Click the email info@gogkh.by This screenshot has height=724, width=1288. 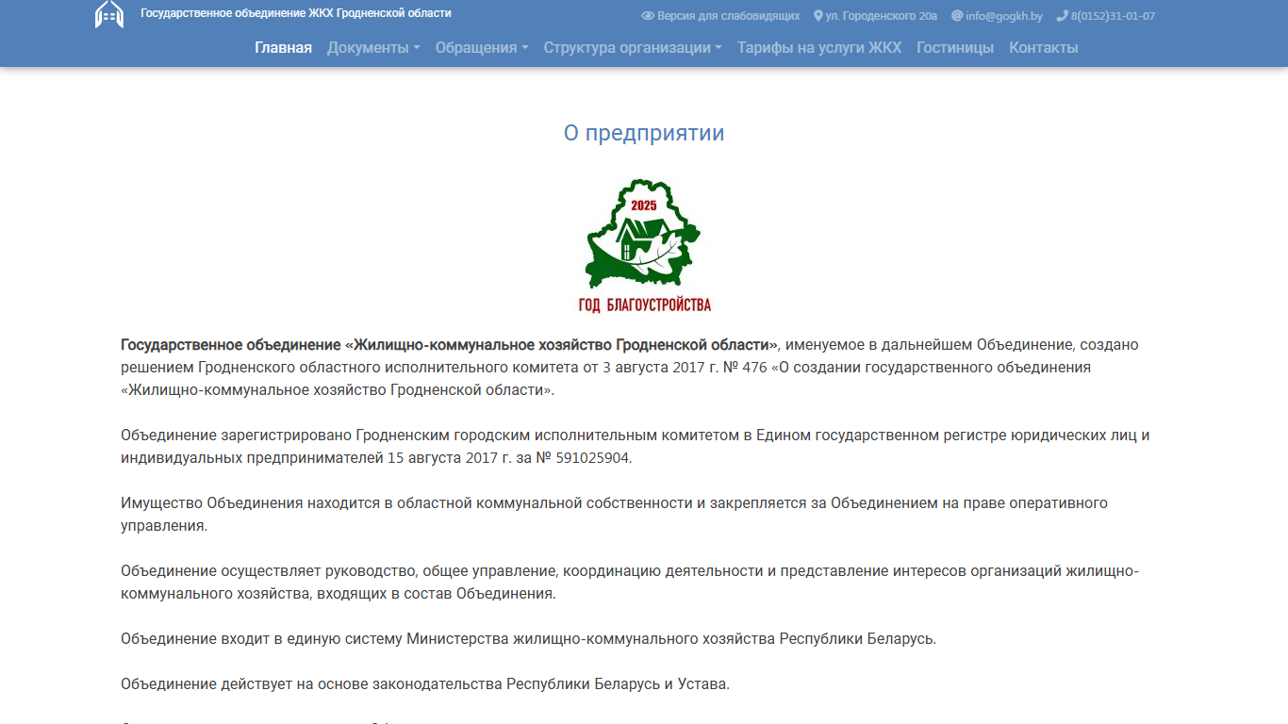(1004, 16)
